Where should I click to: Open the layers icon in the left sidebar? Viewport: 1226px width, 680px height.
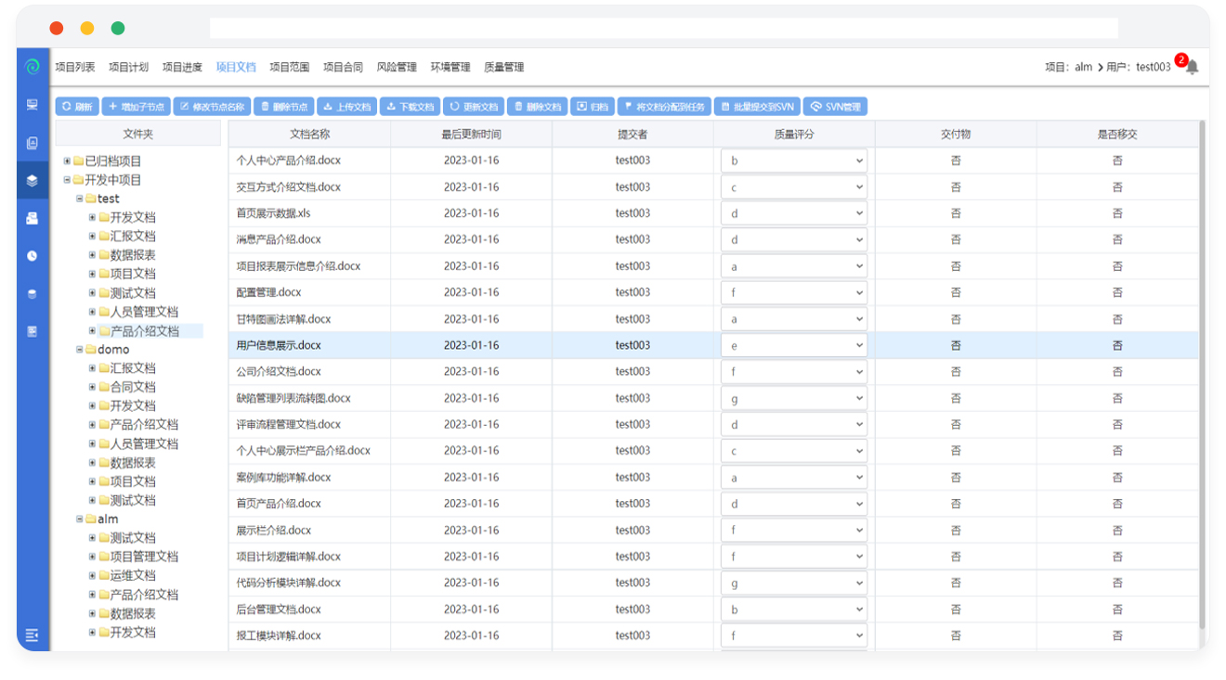tap(33, 181)
